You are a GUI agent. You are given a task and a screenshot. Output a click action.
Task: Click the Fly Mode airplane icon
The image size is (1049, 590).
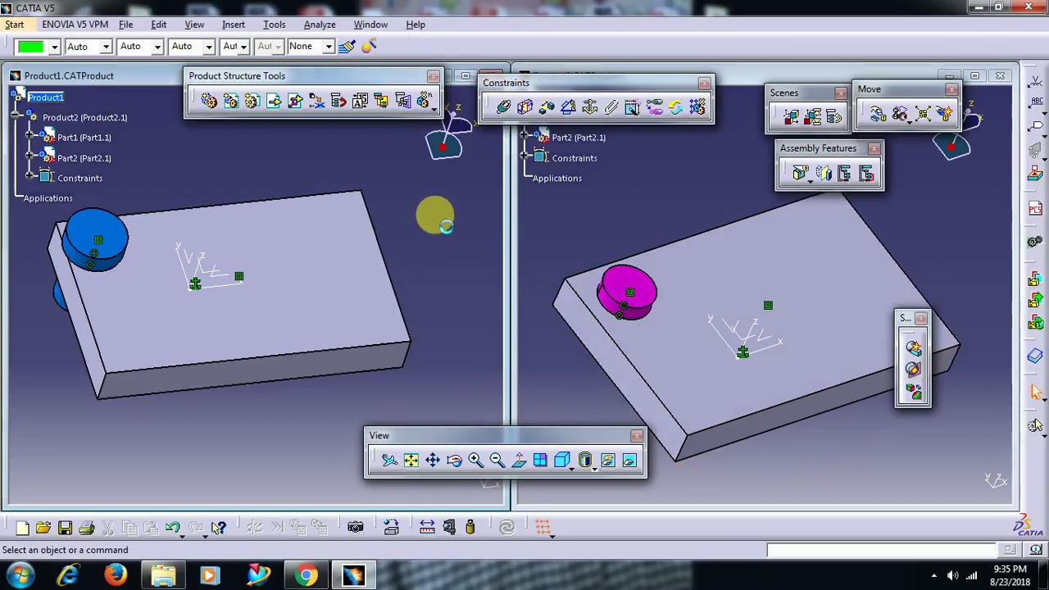[389, 461]
